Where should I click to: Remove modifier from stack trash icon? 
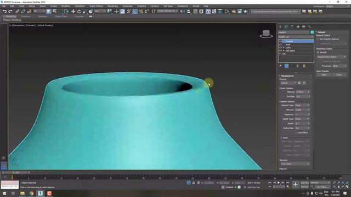[x=297, y=66]
